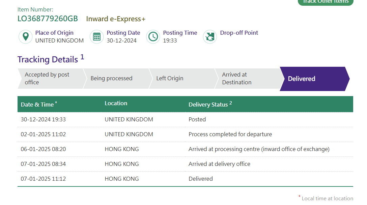Screen dimensions: 367x205
Task: Click the Arrived at delivery office row
Action: [x=185, y=164]
